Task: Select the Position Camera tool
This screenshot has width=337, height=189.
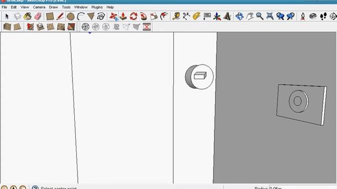Action: click(x=303, y=16)
